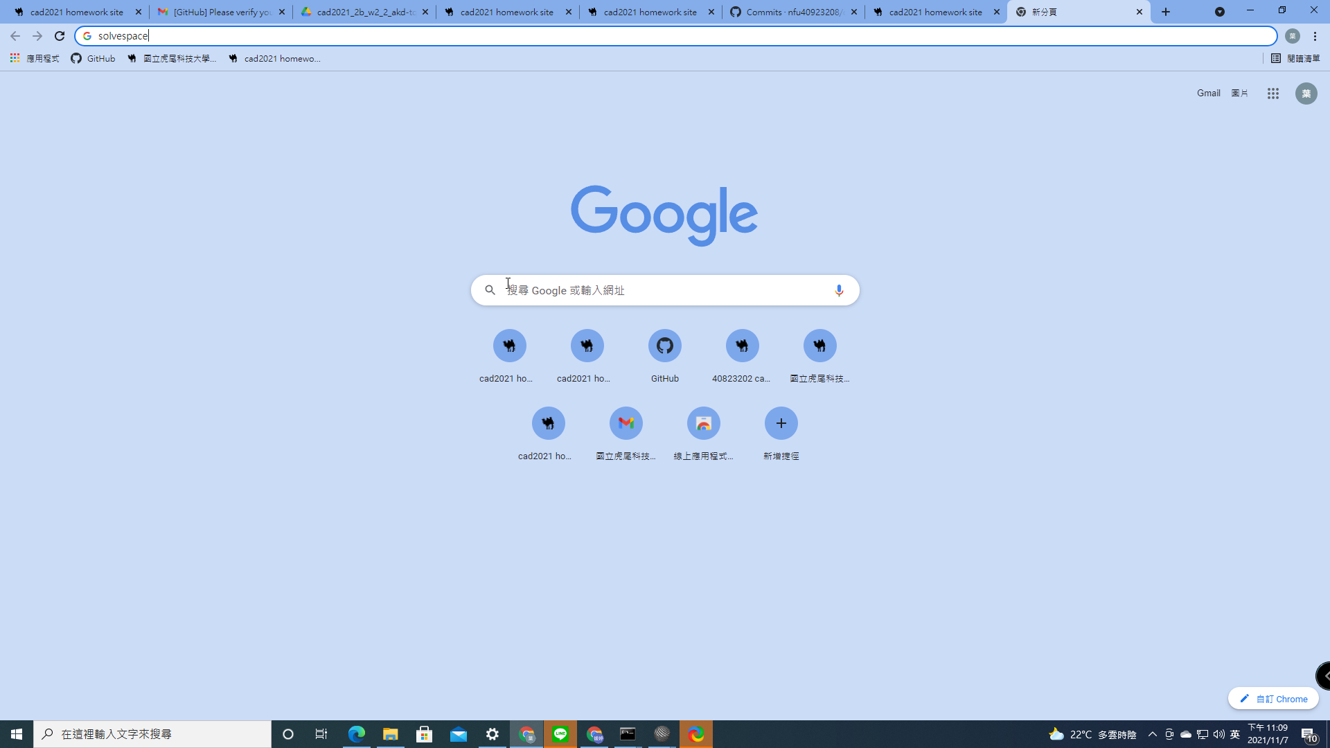Click the browser back arrow

15,36
